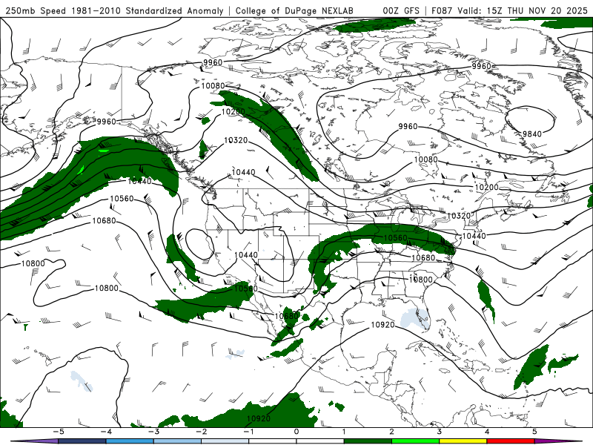Select the red 4 to 5 colorbar segment
The width and height of the screenshot is (593, 445).
pyautogui.click(x=511, y=441)
